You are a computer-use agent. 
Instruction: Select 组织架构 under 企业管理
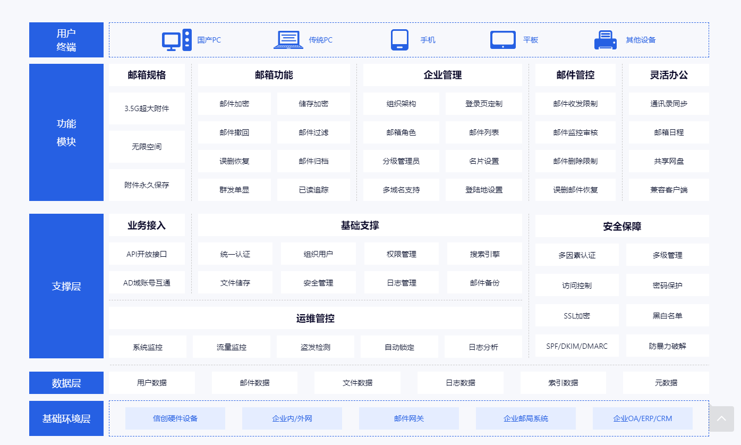[x=401, y=104]
